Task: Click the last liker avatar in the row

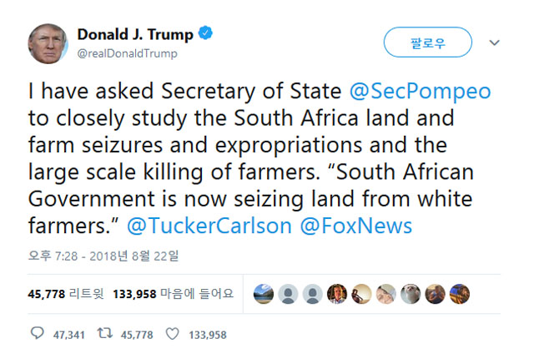Action: (458, 293)
